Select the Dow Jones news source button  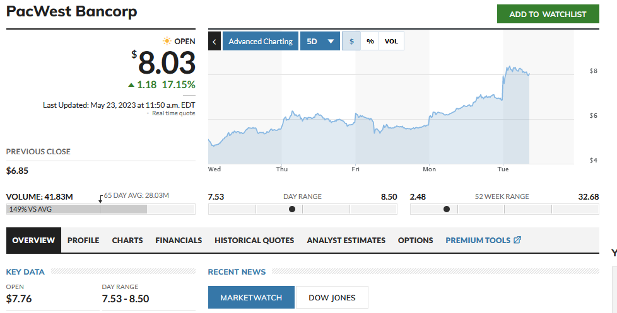click(332, 297)
